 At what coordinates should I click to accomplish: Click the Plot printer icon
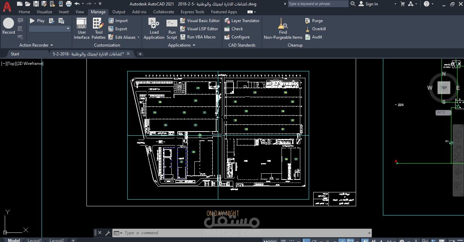[68, 4]
